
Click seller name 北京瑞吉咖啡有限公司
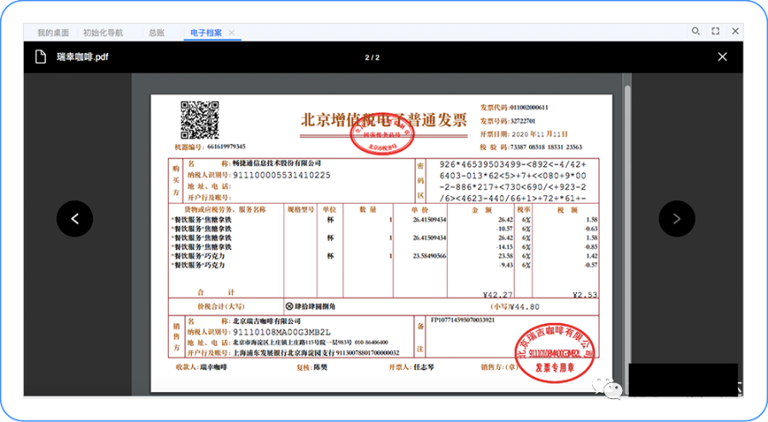tap(266, 321)
